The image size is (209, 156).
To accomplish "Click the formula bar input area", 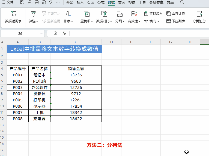I will [139, 33].
